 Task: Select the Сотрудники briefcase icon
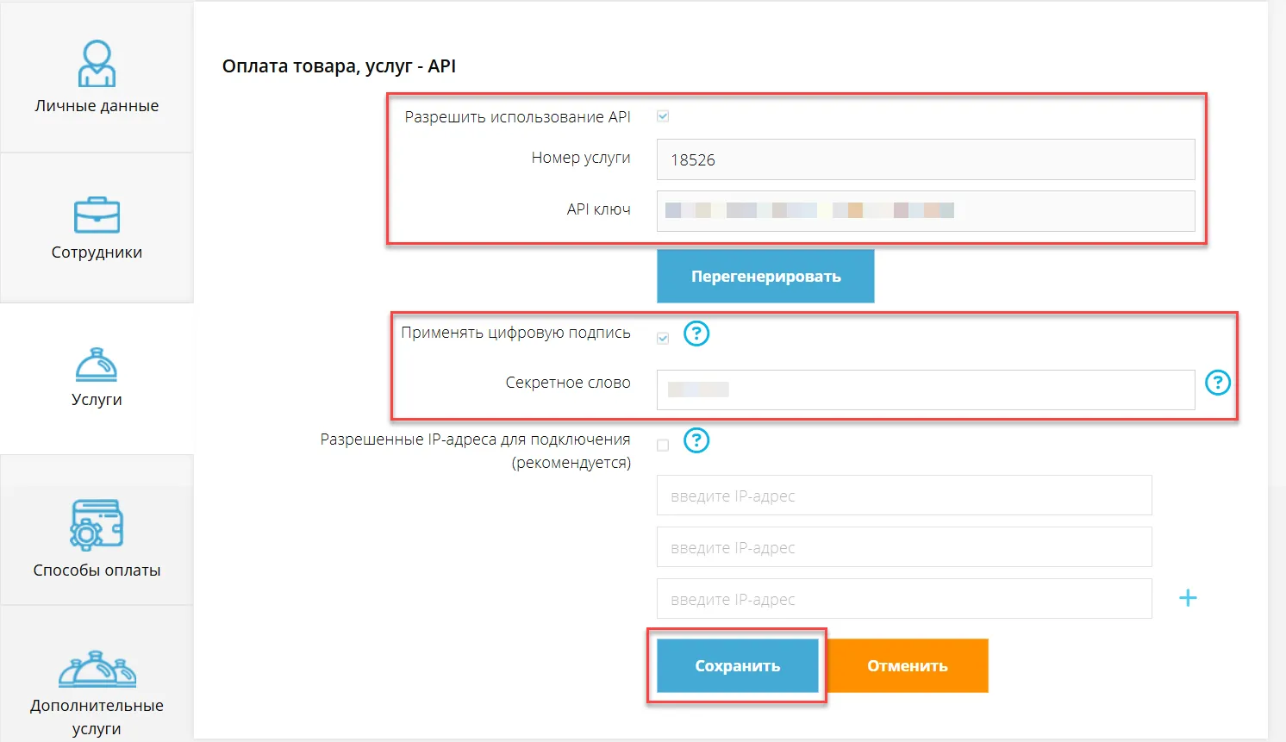pyautogui.click(x=97, y=215)
